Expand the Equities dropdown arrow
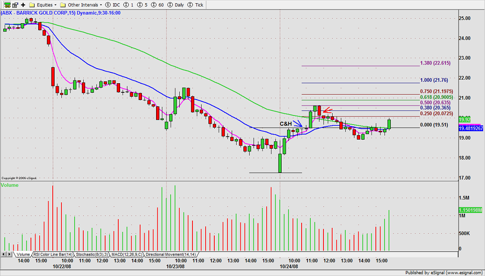This screenshot has height=276, width=485. 56,5
